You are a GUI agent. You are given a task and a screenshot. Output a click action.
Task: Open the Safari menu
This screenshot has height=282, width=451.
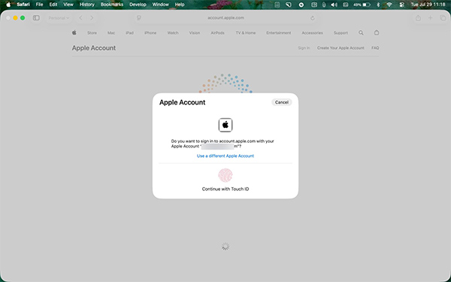click(23, 5)
